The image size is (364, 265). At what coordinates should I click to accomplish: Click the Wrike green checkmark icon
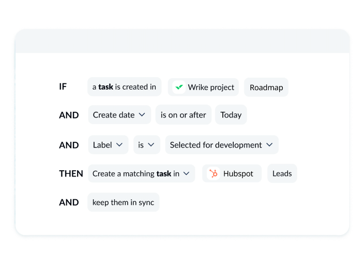click(x=179, y=87)
